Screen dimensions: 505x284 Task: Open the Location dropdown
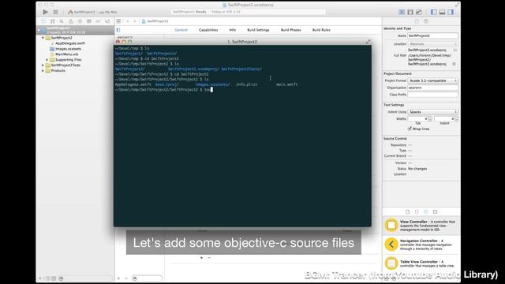click(x=432, y=44)
